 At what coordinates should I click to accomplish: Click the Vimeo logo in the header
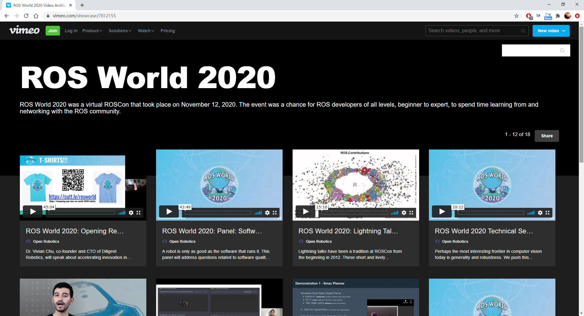point(24,30)
